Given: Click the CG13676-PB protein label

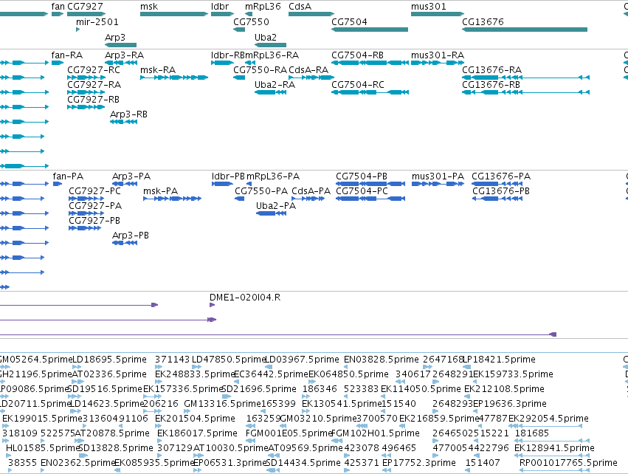Looking at the screenshot, I should [501, 191].
